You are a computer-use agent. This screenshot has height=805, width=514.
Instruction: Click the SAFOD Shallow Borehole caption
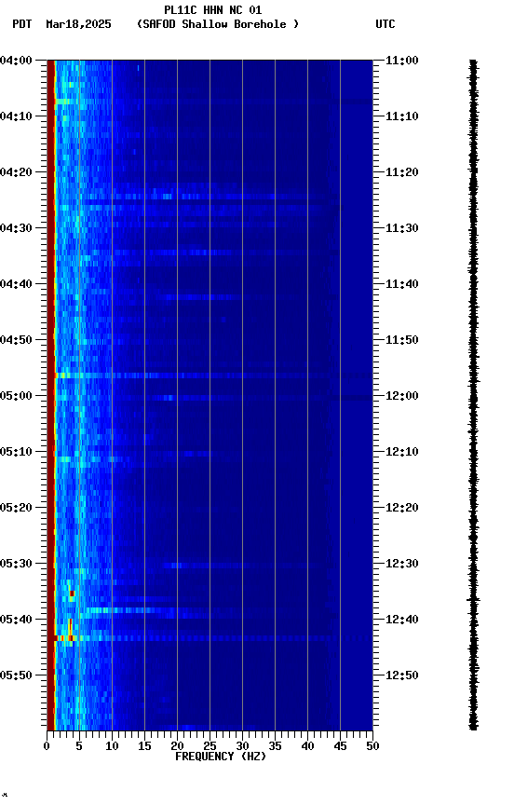click(x=218, y=24)
